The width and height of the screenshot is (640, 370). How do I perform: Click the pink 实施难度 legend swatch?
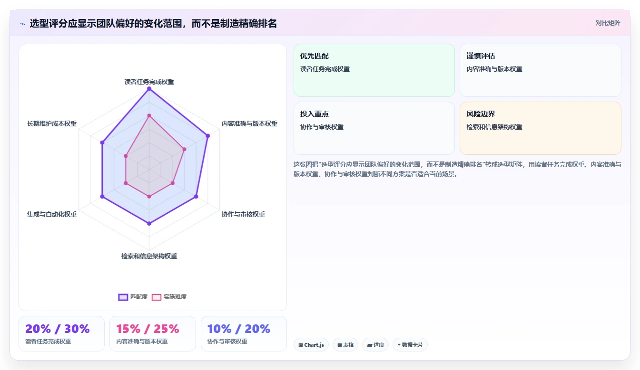(156, 297)
